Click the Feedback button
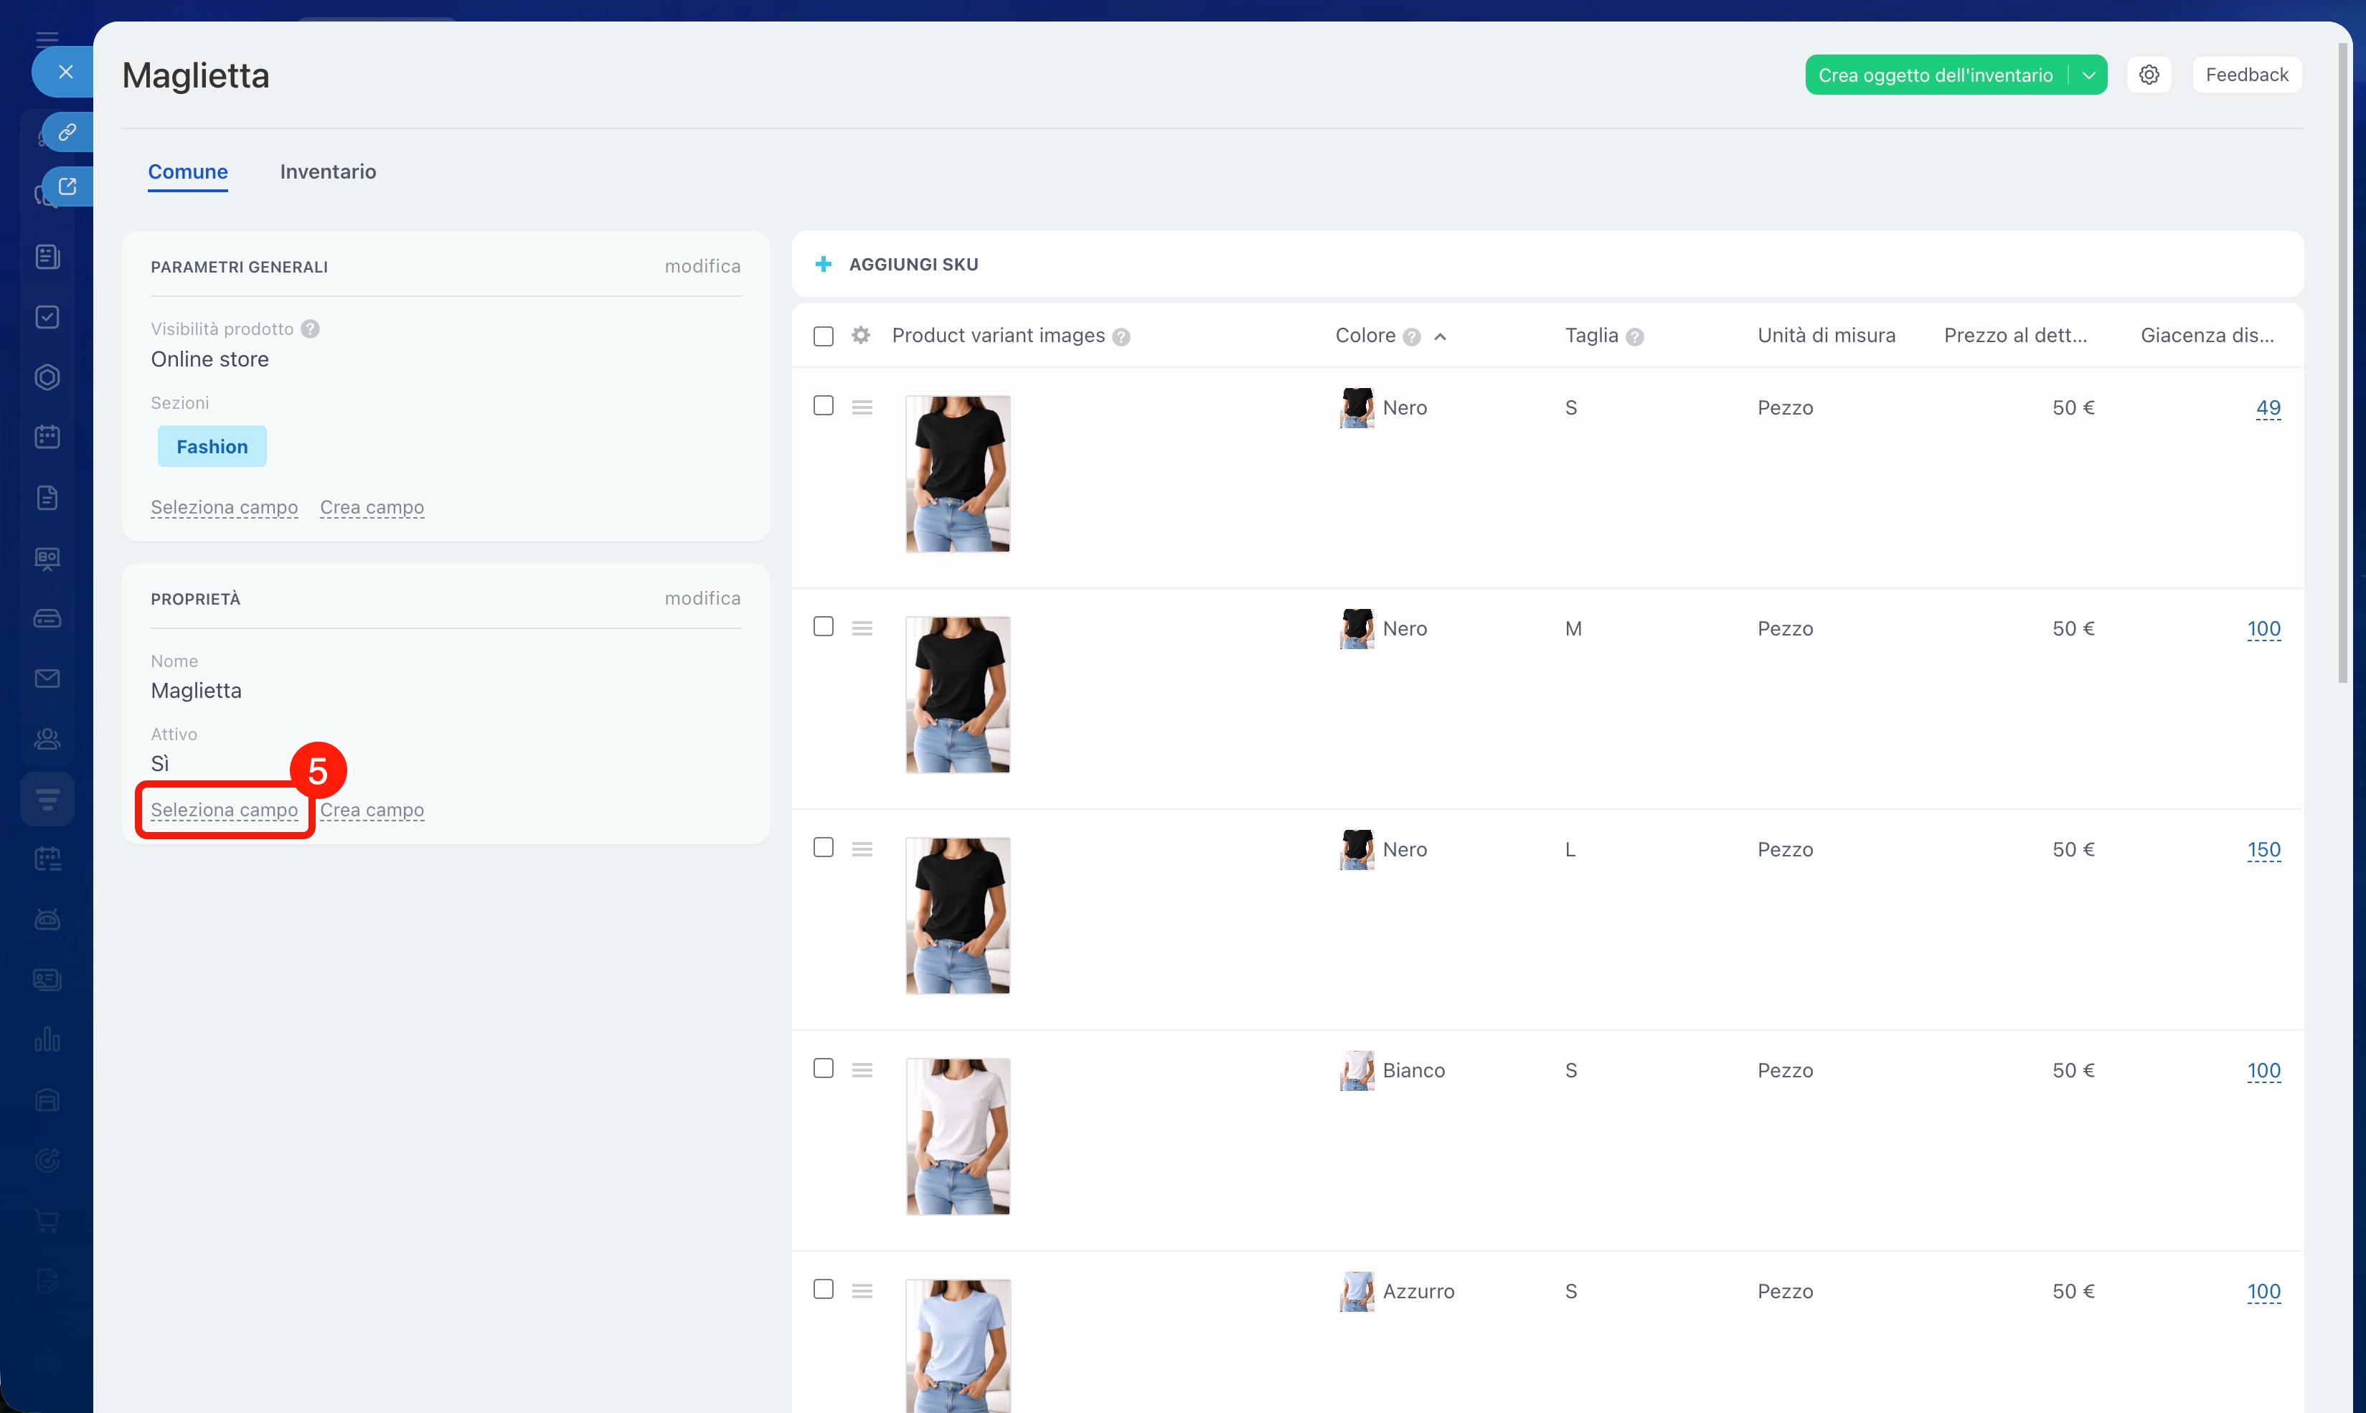 coord(2246,75)
